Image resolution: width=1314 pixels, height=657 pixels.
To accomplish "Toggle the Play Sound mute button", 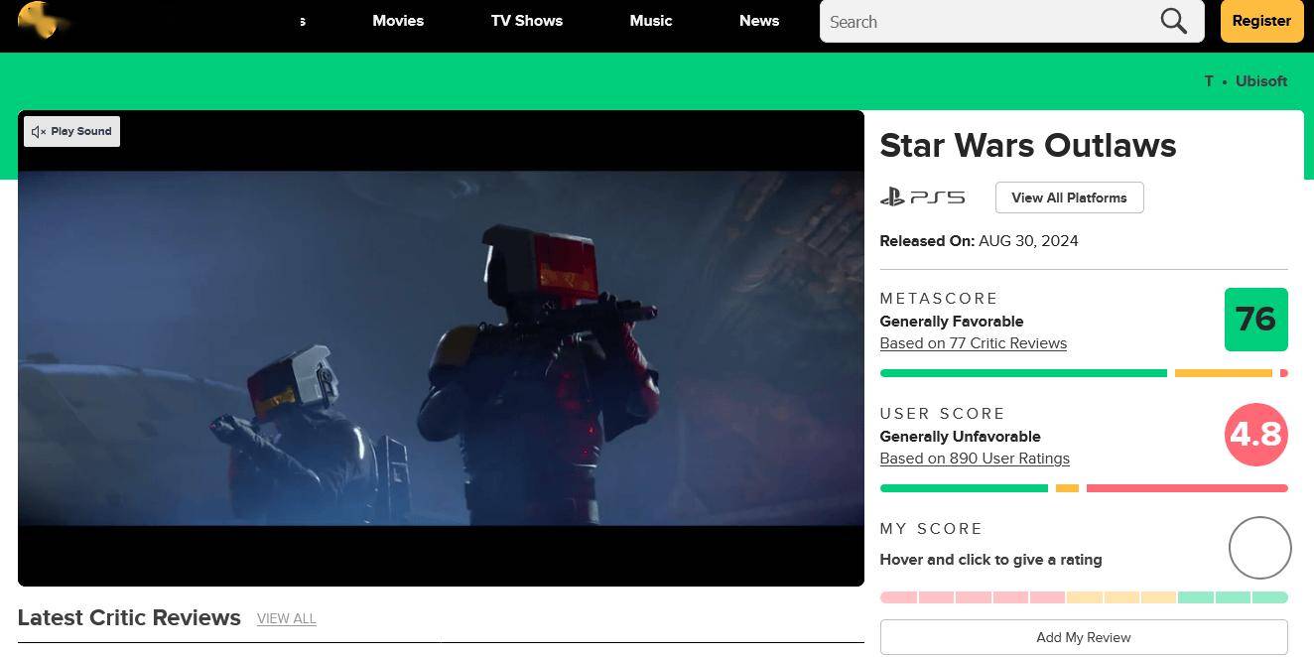I will 72,131.
